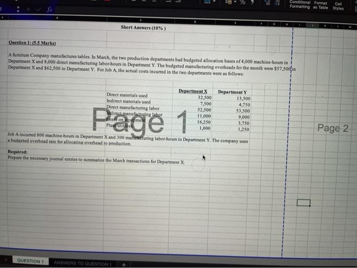Click the cell with value 7,500
This screenshot has width=357, height=268.
[206, 104]
